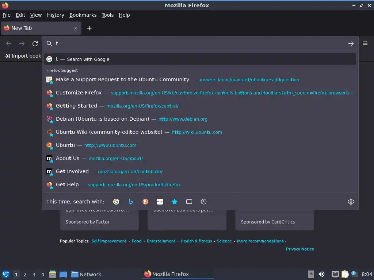This screenshot has height=280, width=374.
Task: Open 'Make a Support Request' suggestion
Action: 200,79
